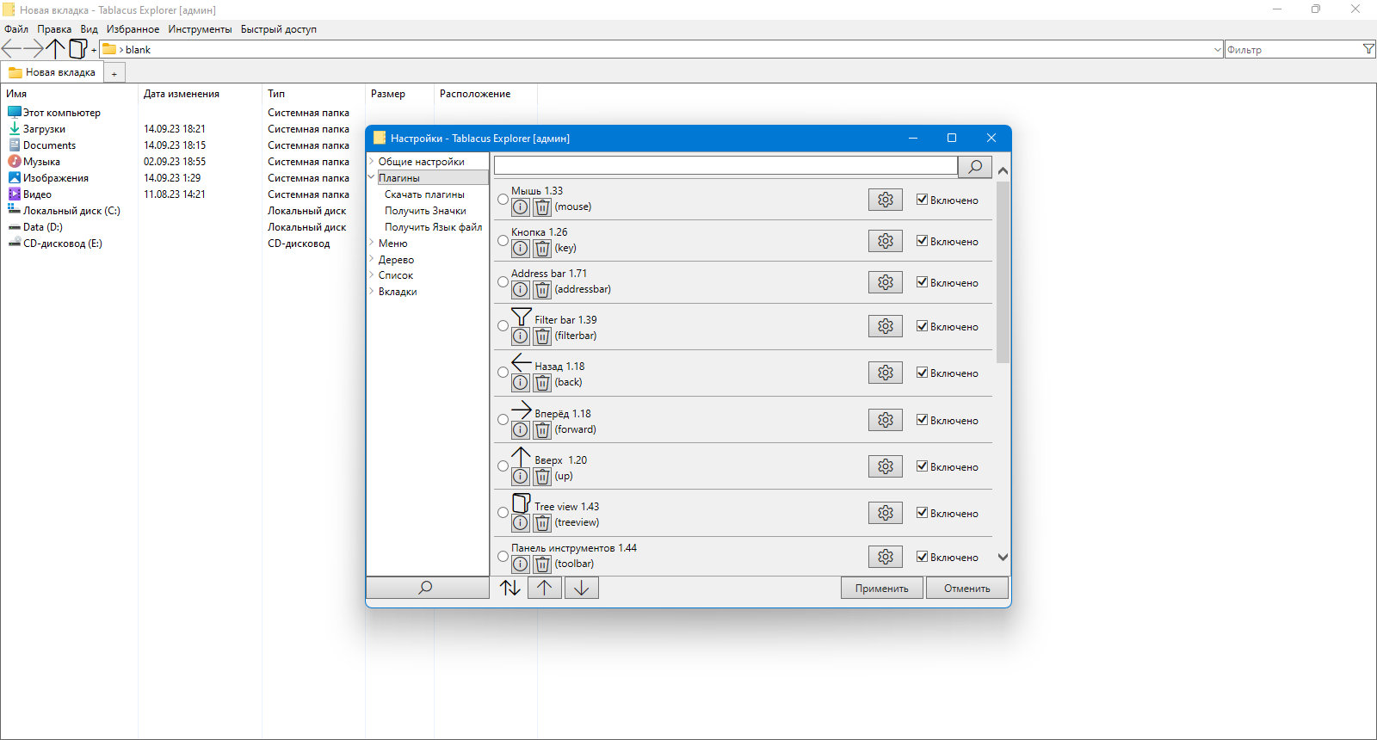Select the Новая вкладка tab
1377x740 pixels.
pos(52,72)
